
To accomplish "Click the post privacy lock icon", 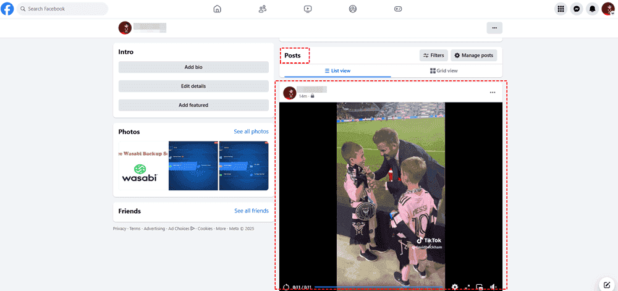I will [x=313, y=96].
